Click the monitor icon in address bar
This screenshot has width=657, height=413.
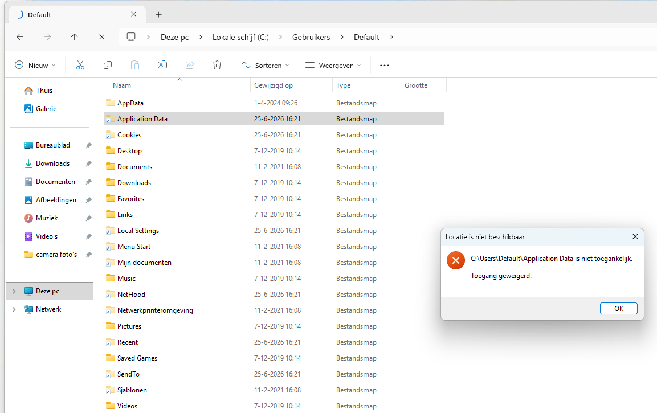pos(131,37)
